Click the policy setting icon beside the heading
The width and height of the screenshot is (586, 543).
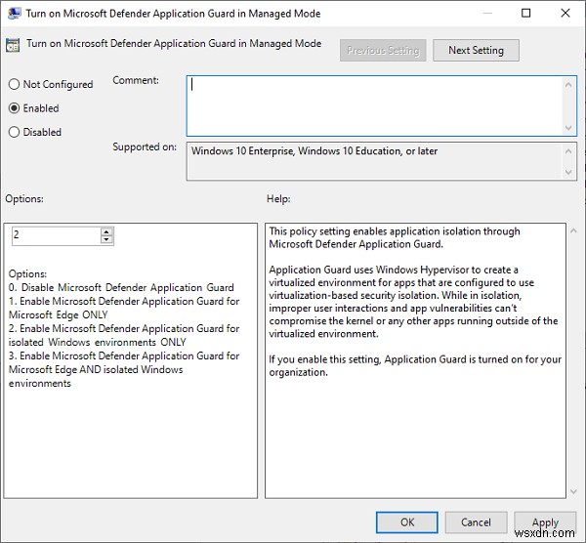(x=13, y=45)
